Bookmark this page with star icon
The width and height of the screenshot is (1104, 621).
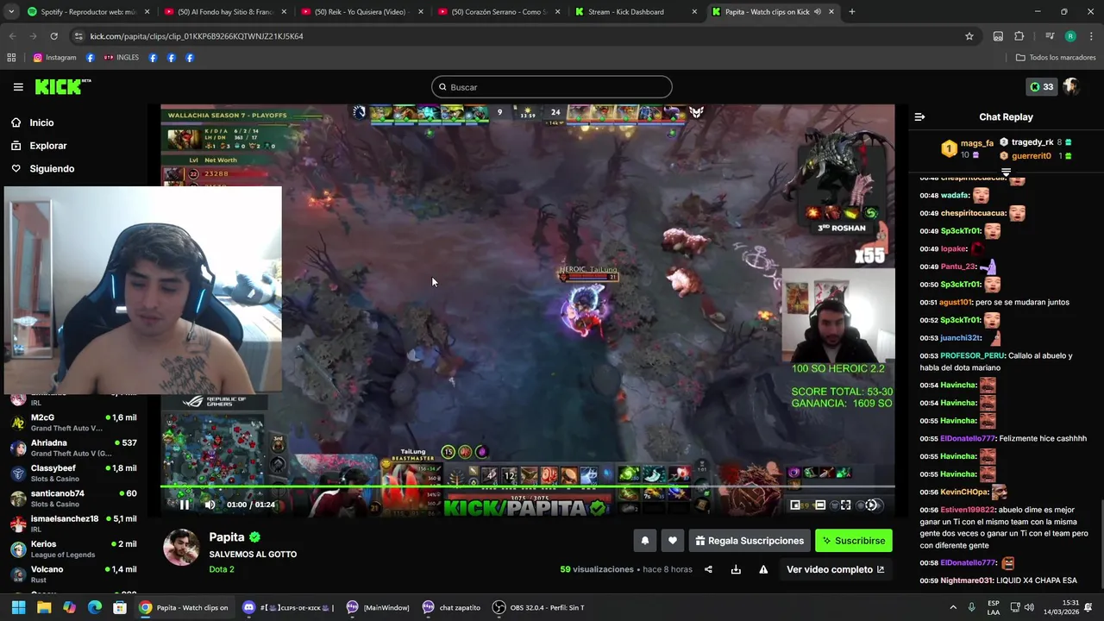(x=969, y=36)
